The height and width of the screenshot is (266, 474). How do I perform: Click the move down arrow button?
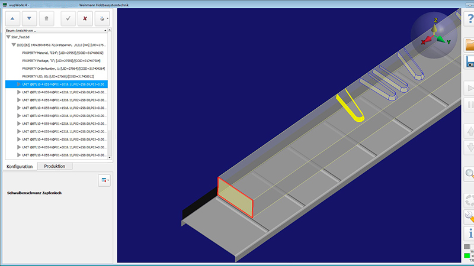pyautogui.click(x=29, y=19)
